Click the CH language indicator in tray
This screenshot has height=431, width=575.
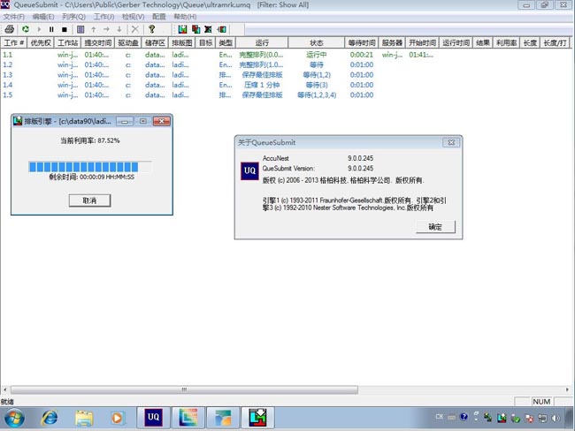click(x=439, y=417)
